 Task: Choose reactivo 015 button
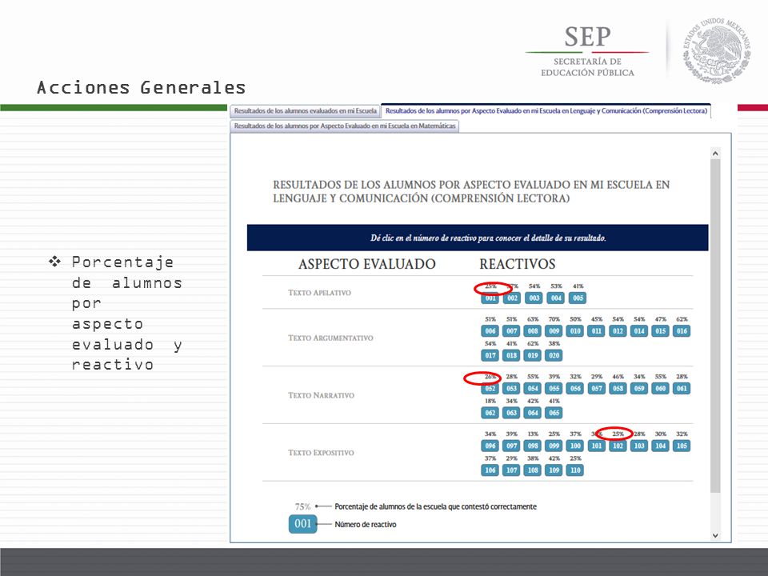tap(661, 331)
